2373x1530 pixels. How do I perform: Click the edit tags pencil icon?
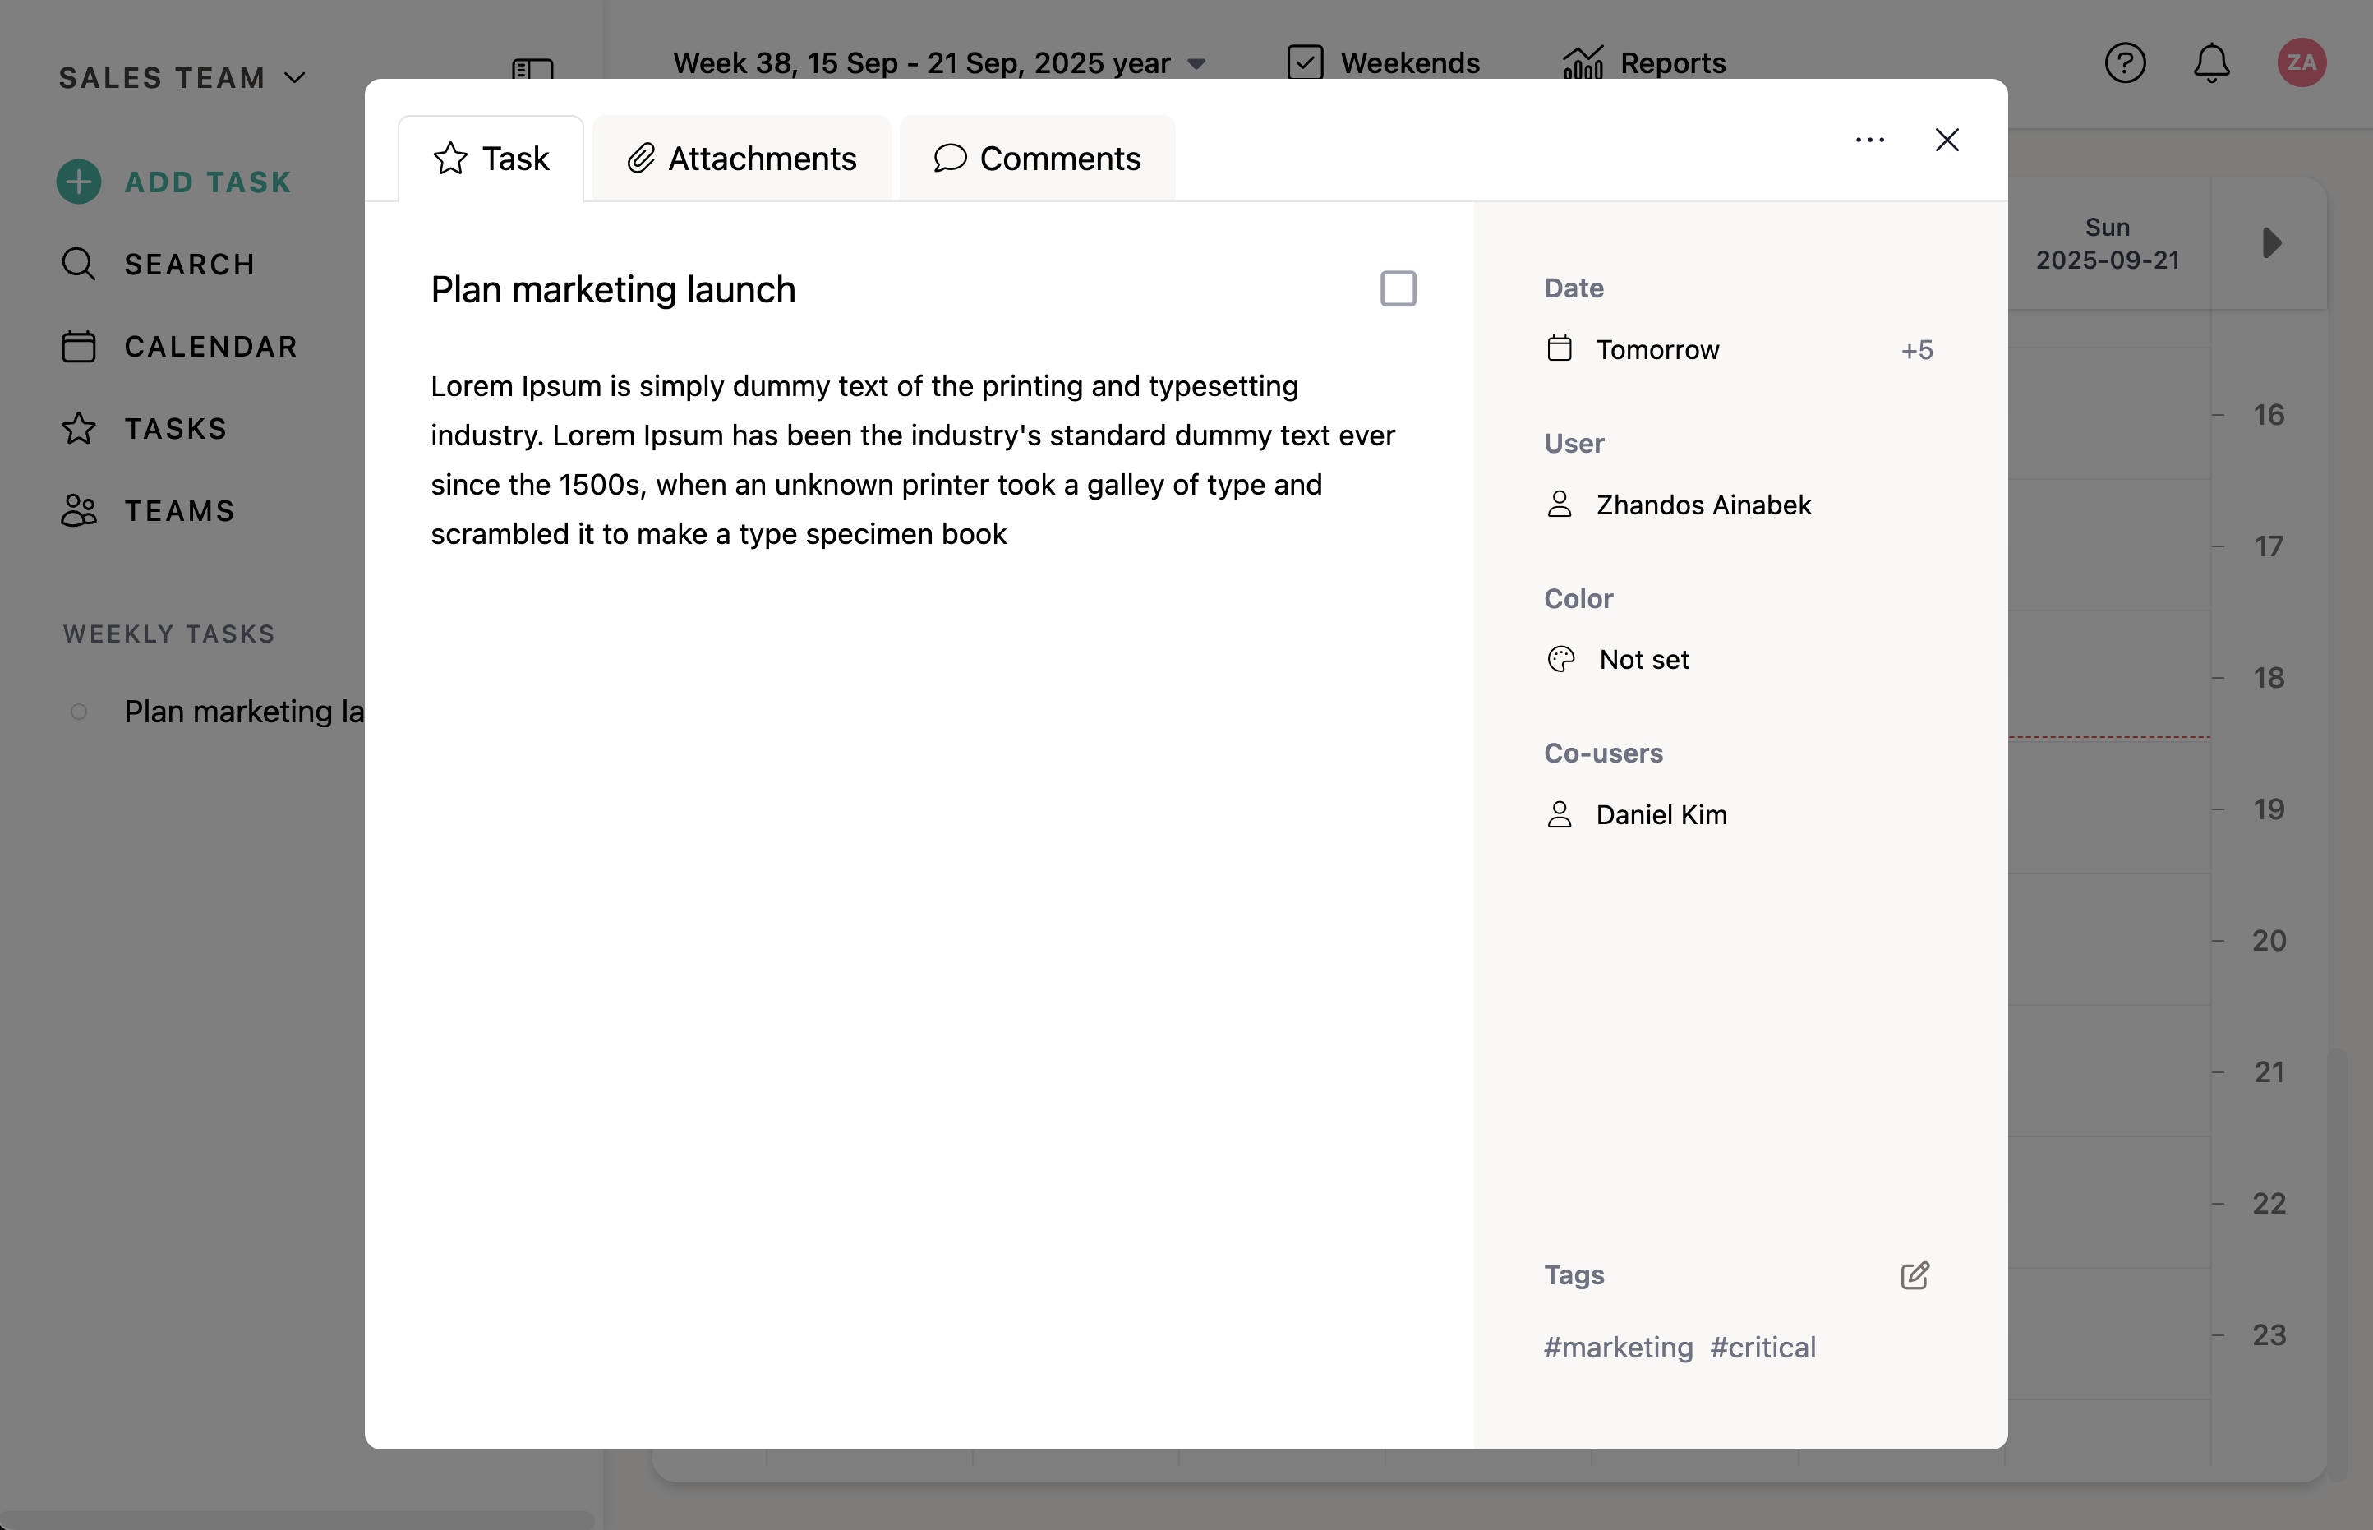point(1915,1274)
